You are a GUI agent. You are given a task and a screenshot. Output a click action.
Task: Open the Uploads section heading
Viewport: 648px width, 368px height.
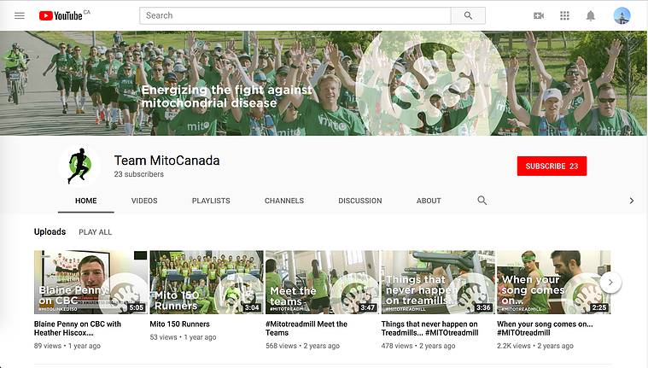pyautogui.click(x=50, y=231)
